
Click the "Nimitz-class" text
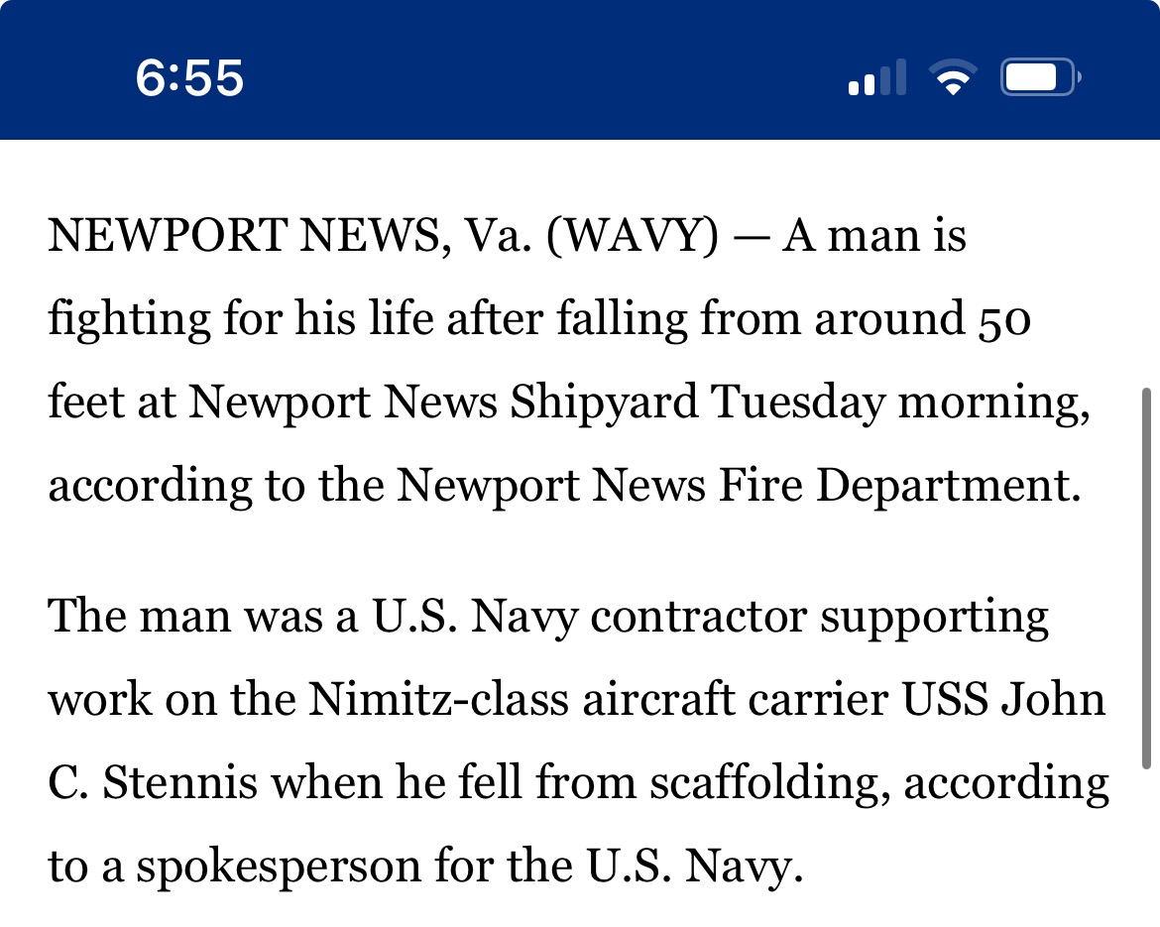438,701
